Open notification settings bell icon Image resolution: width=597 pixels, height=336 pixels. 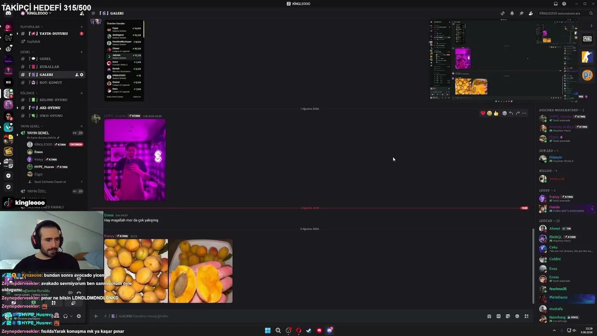pyautogui.click(x=512, y=13)
